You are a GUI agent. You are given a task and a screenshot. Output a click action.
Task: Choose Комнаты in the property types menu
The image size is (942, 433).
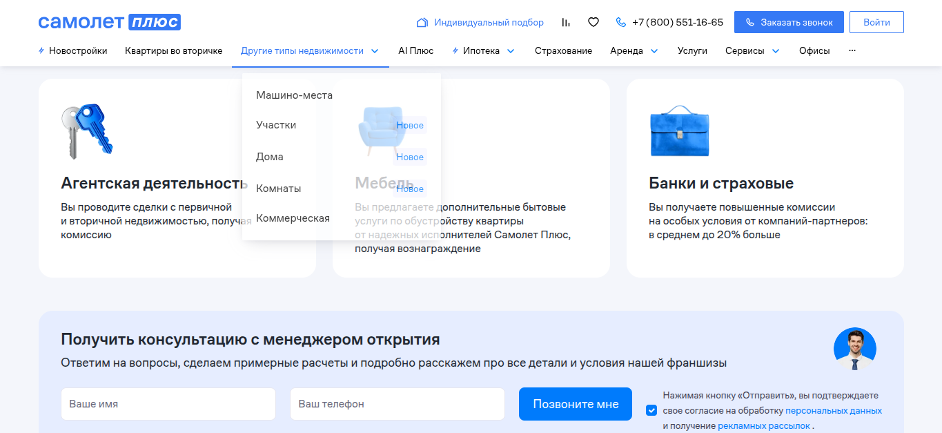(278, 189)
